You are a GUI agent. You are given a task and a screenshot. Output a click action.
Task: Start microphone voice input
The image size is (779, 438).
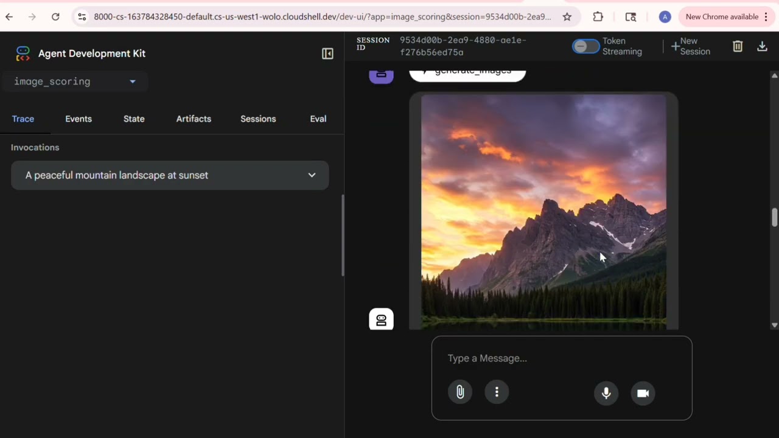pos(606,393)
